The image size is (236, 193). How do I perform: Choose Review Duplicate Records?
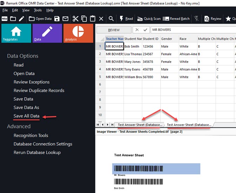coord(39,91)
